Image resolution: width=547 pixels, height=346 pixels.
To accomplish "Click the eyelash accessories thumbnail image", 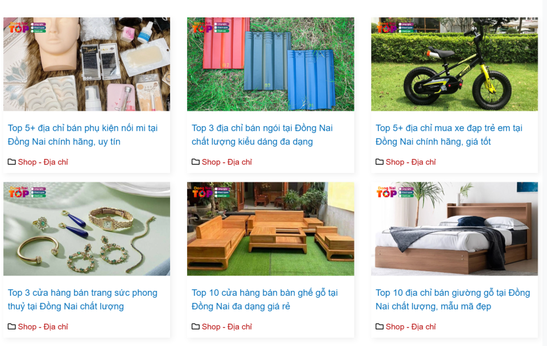I will [x=87, y=64].
